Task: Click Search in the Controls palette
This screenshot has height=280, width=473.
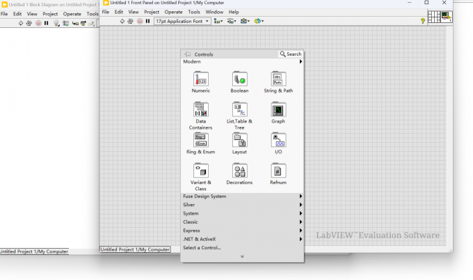Action: coord(291,54)
